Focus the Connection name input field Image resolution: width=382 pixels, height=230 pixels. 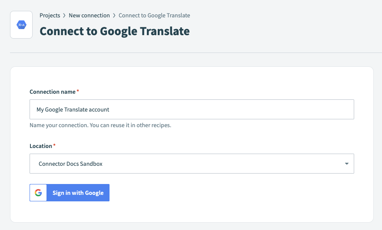pyautogui.click(x=191, y=109)
